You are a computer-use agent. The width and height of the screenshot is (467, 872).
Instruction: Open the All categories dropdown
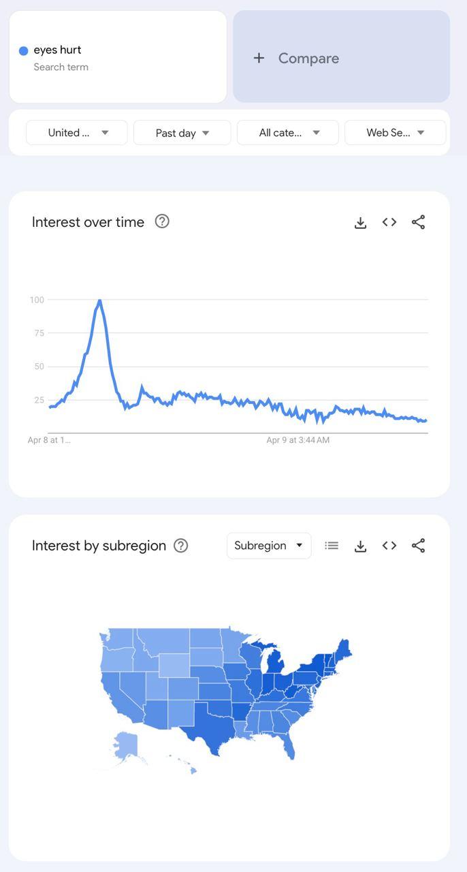coord(288,133)
